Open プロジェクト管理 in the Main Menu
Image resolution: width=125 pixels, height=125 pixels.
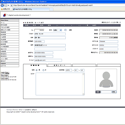[10, 27]
